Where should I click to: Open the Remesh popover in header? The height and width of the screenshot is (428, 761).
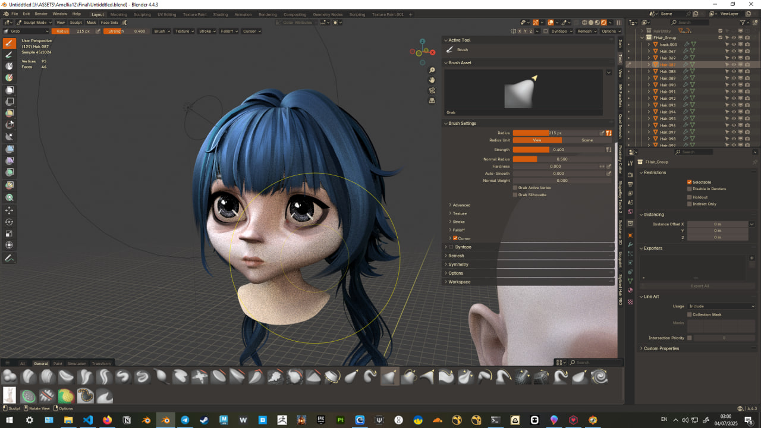pos(587,31)
